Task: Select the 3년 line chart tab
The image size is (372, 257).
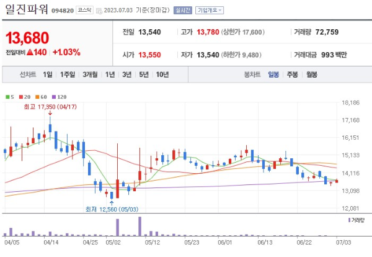Action: 126,74
